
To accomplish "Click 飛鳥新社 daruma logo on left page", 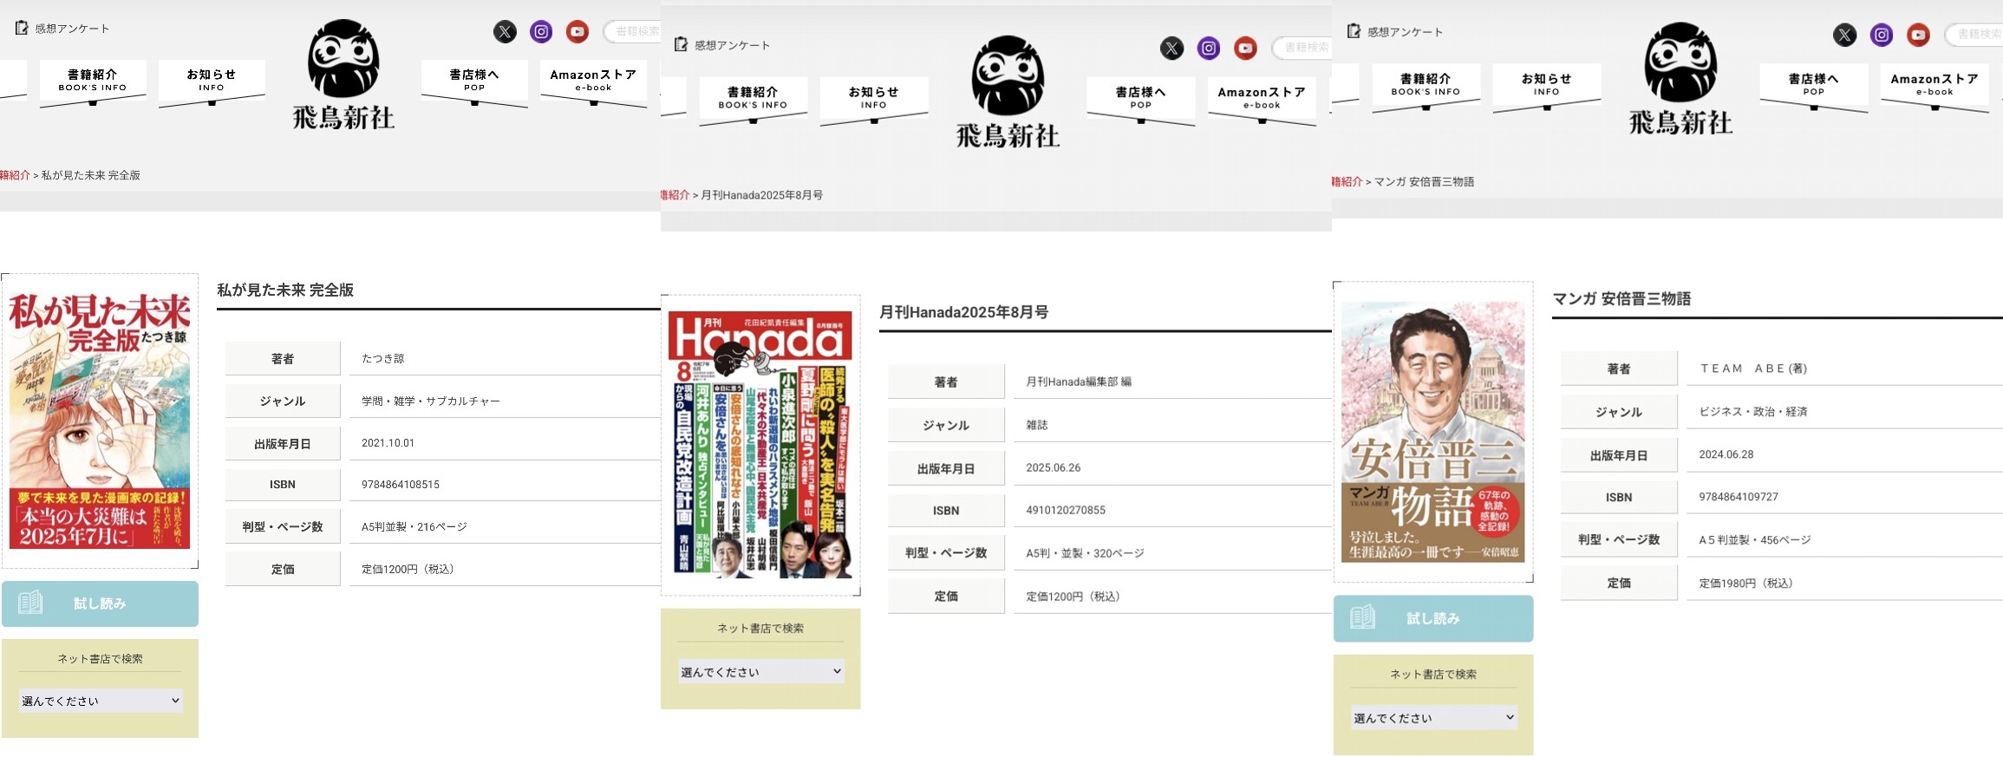I will tap(343, 75).
